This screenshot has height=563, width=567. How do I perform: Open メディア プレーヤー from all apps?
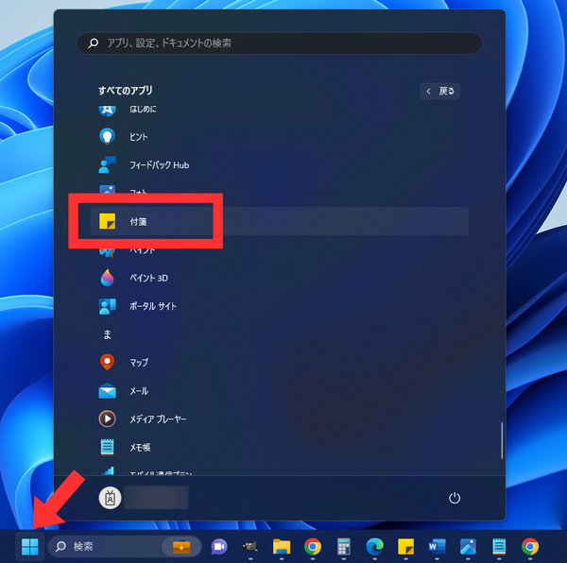279,418
